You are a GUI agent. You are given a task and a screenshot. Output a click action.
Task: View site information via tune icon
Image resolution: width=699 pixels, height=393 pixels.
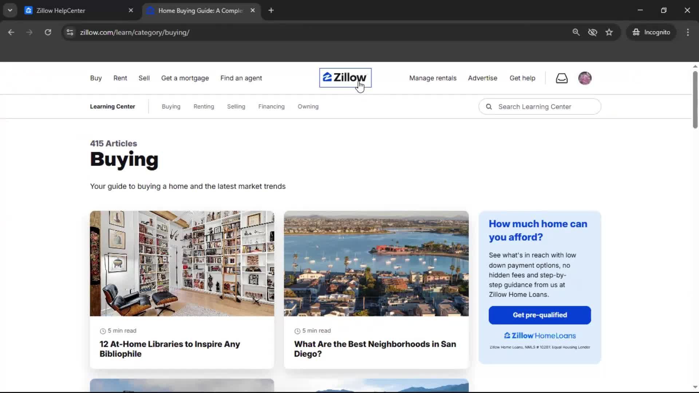click(70, 32)
